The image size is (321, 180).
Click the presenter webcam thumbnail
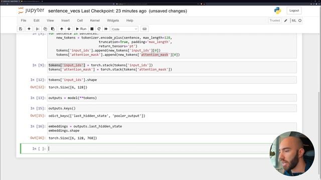(292, 154)
